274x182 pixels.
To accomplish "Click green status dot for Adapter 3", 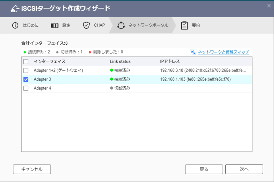I will [112, 79].
